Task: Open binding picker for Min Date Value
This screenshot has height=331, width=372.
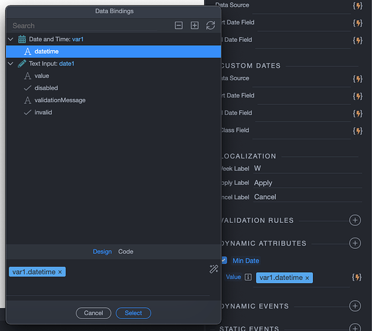Action: pyautogui.click(x=357, y=277)
